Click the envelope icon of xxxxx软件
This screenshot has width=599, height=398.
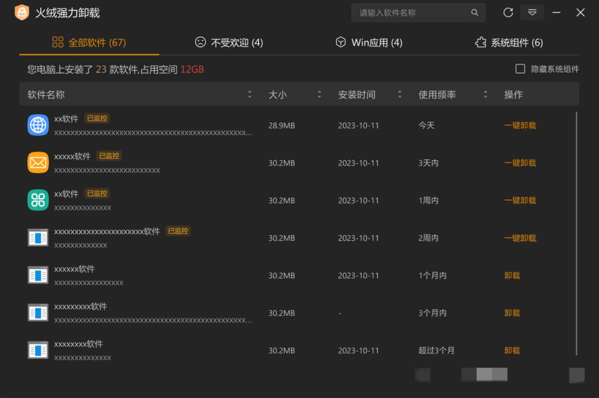[x=38, y=162]
